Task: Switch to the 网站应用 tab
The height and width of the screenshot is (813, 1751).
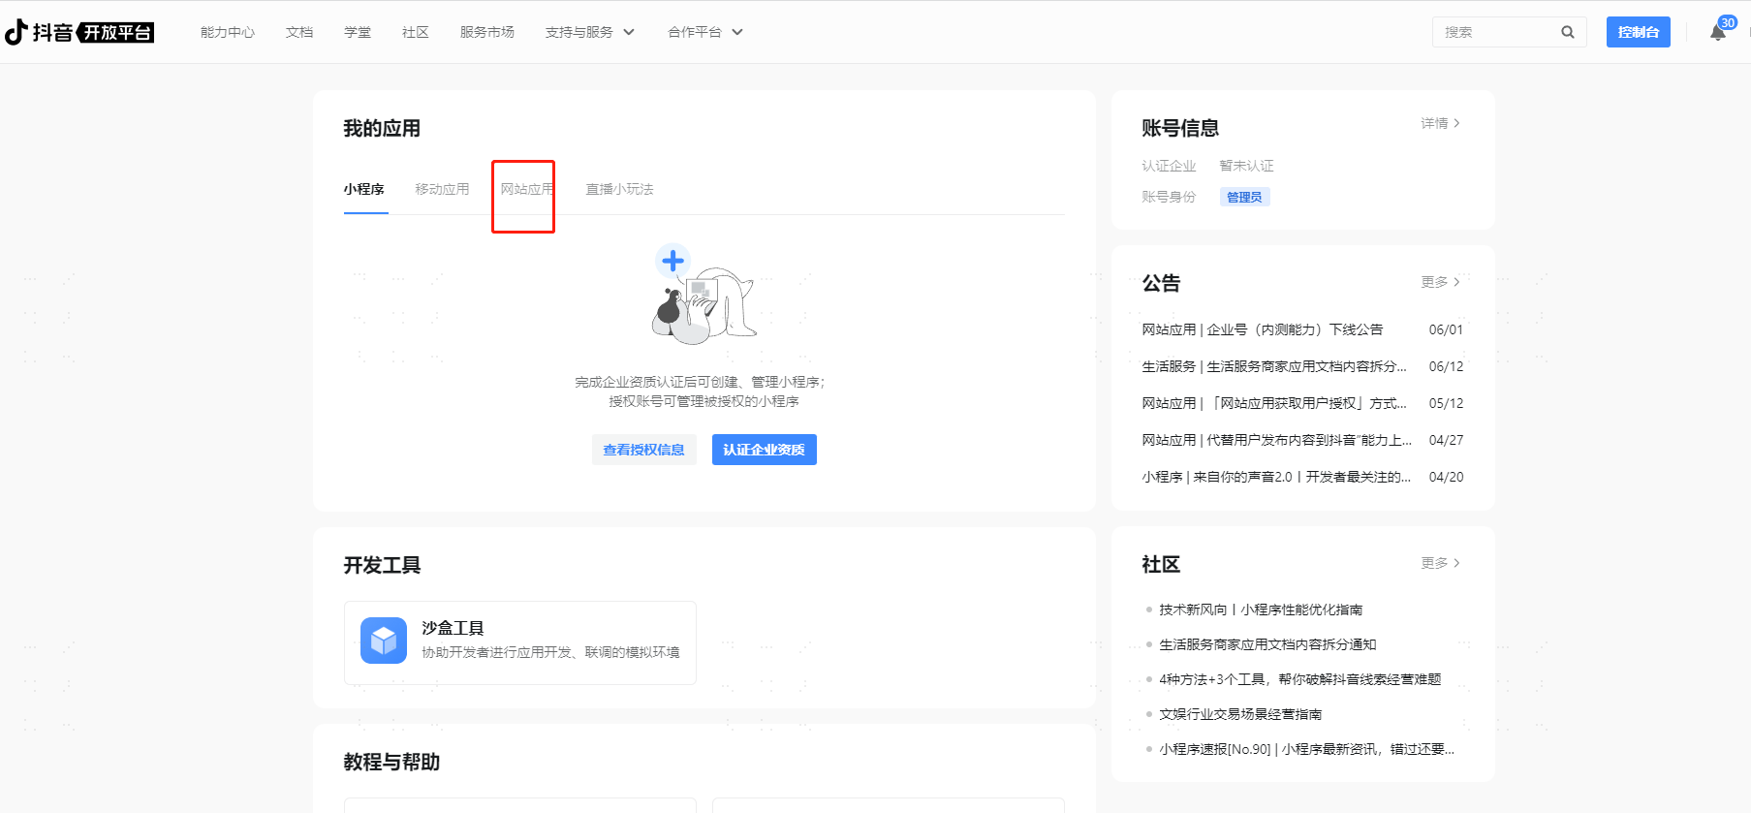Action: (x=527, y=189)
